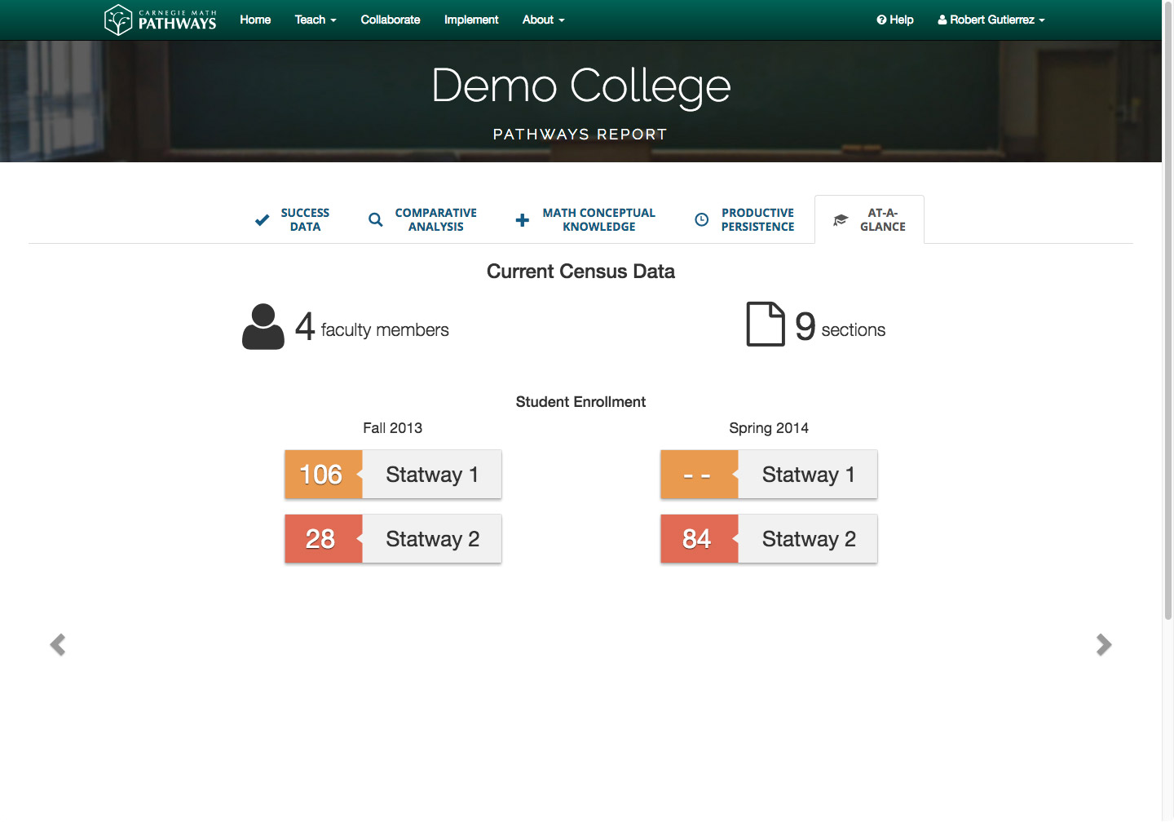Advance to next slide with right arrow
This screenshot has height=822, width=1174.
click(1104, 645)
